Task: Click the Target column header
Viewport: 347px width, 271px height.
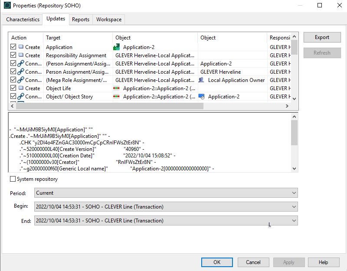Action: [x=78, y=38]
